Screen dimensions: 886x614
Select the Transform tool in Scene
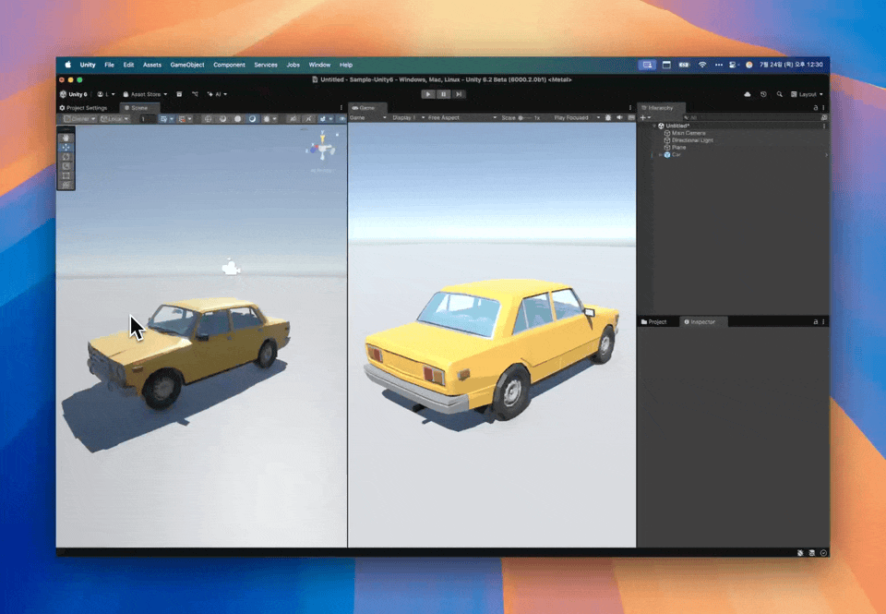tap(66, 185)
